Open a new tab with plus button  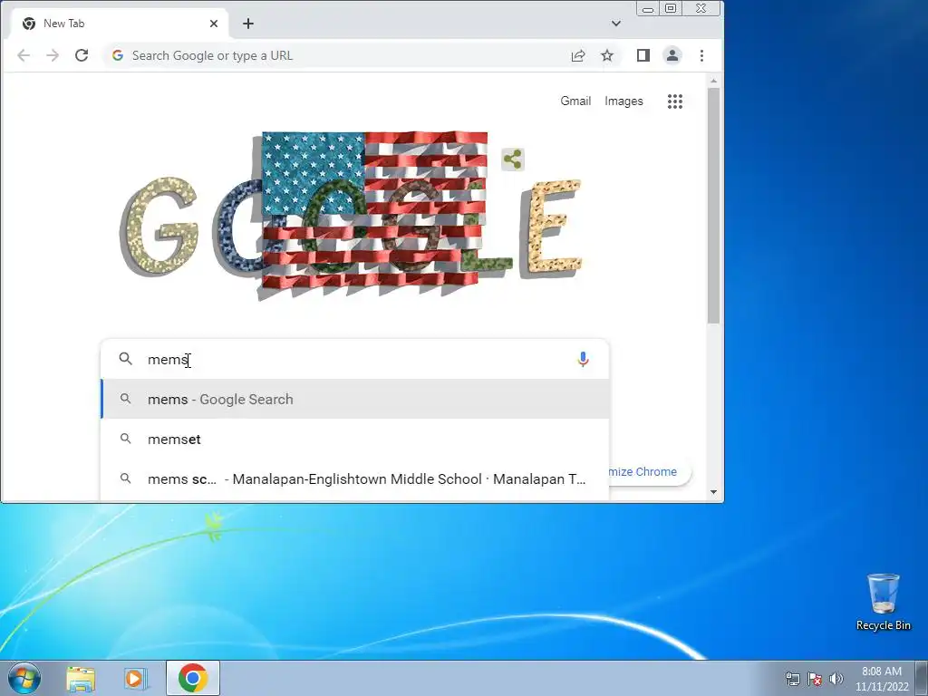pyautogui.click(x=248, y=24)
